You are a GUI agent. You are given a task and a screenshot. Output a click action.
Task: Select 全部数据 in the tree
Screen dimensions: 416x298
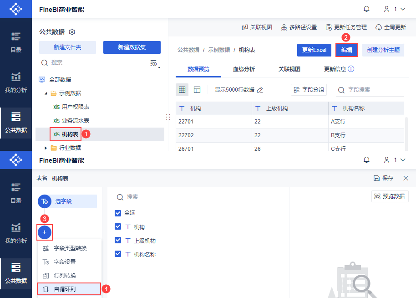[60, 79]
